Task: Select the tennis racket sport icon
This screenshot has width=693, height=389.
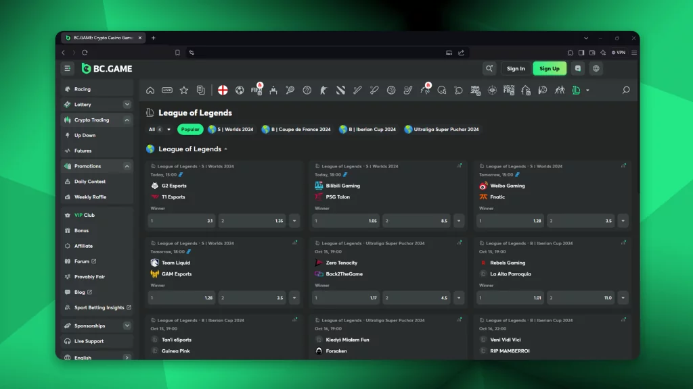Action: (x=290, y=90)
